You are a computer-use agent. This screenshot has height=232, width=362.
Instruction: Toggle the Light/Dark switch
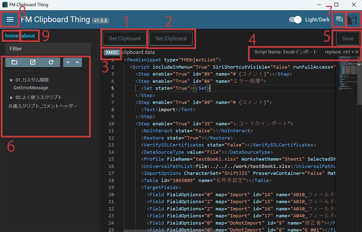pyautogui.click(x=295, y=20)
